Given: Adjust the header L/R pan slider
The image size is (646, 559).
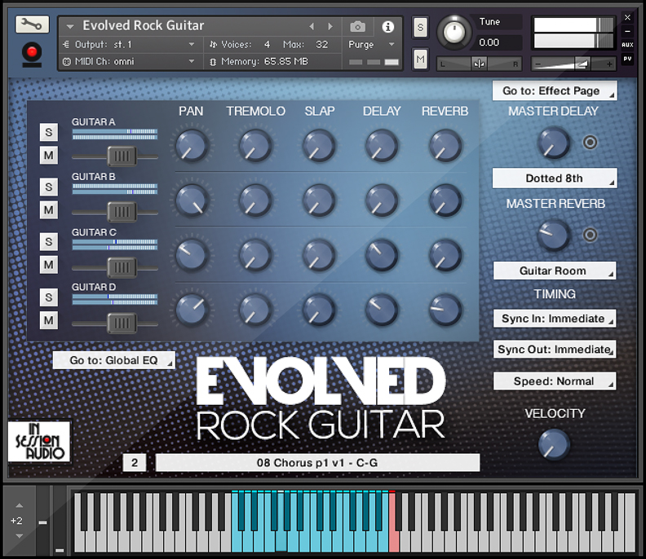Looking at the screenshot, I should click(x=479, y=64).
